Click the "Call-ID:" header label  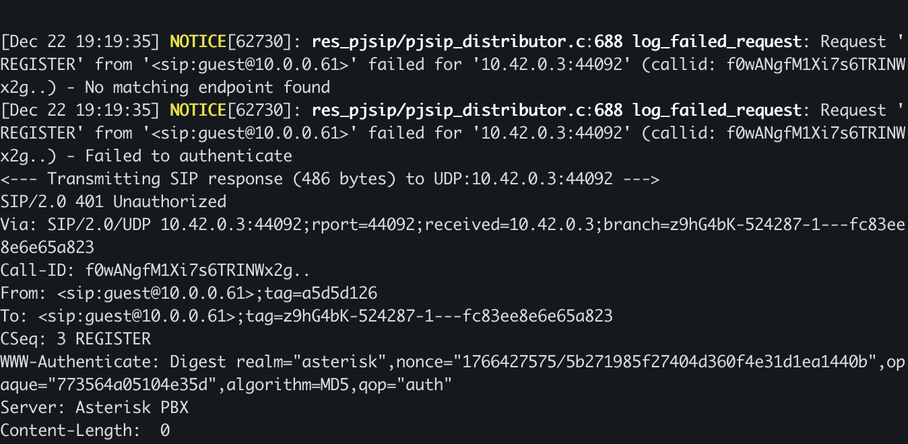(38, 270)
